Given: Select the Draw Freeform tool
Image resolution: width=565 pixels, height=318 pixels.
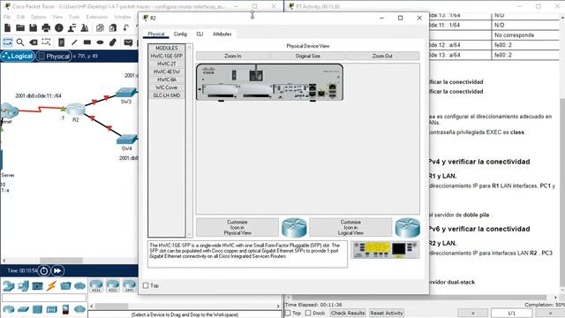Looking at the screenshot, I should 113,42.
